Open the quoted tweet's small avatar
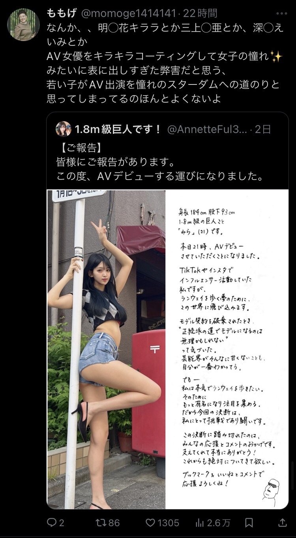This screenshot has height=538, width=296. click(x=63, y=129)
